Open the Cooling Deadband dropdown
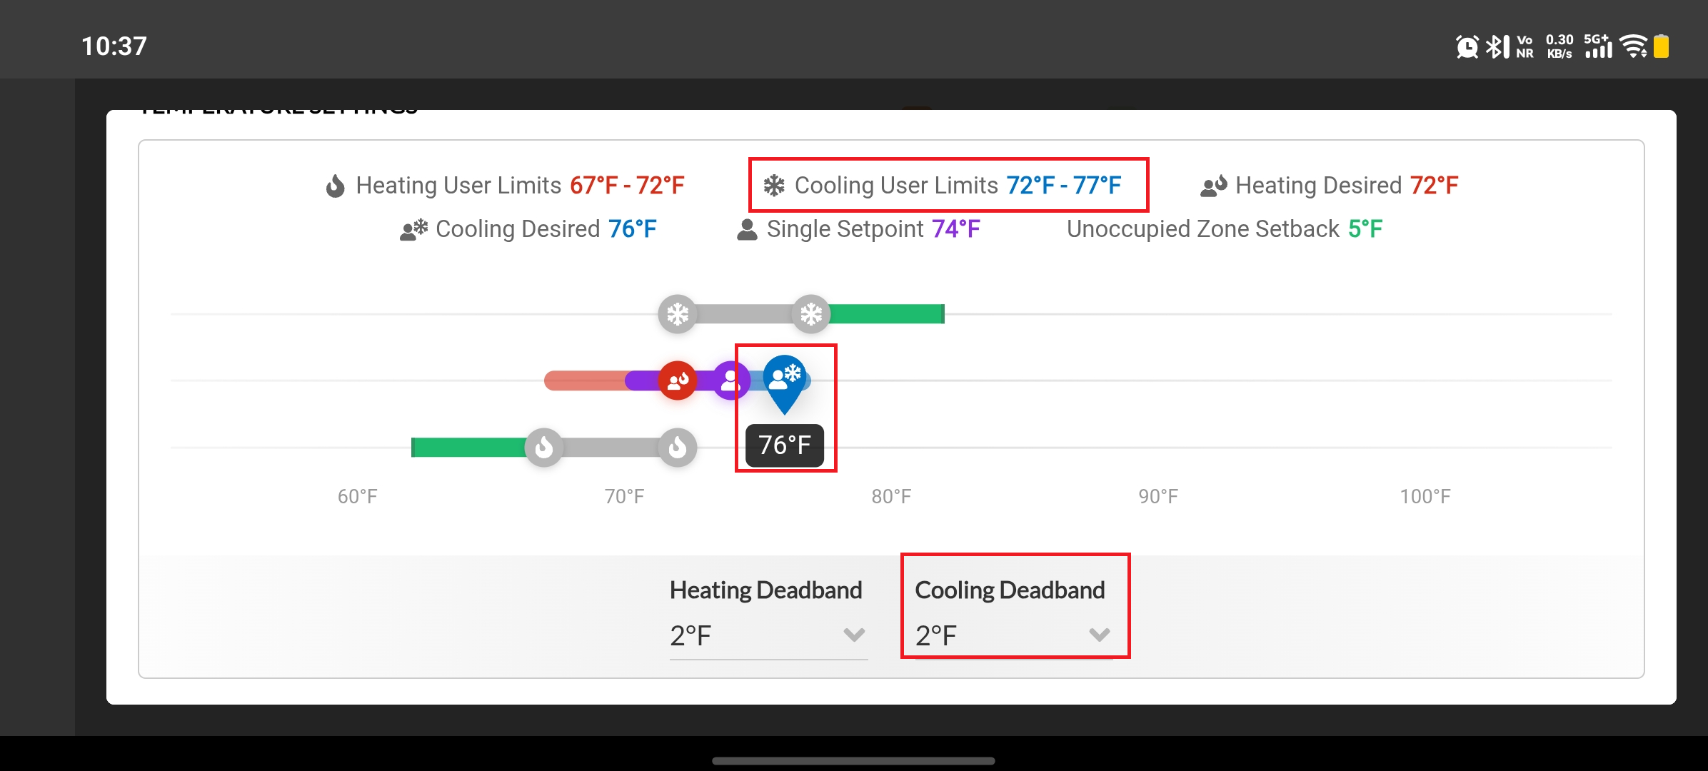 coord(1014,635)
